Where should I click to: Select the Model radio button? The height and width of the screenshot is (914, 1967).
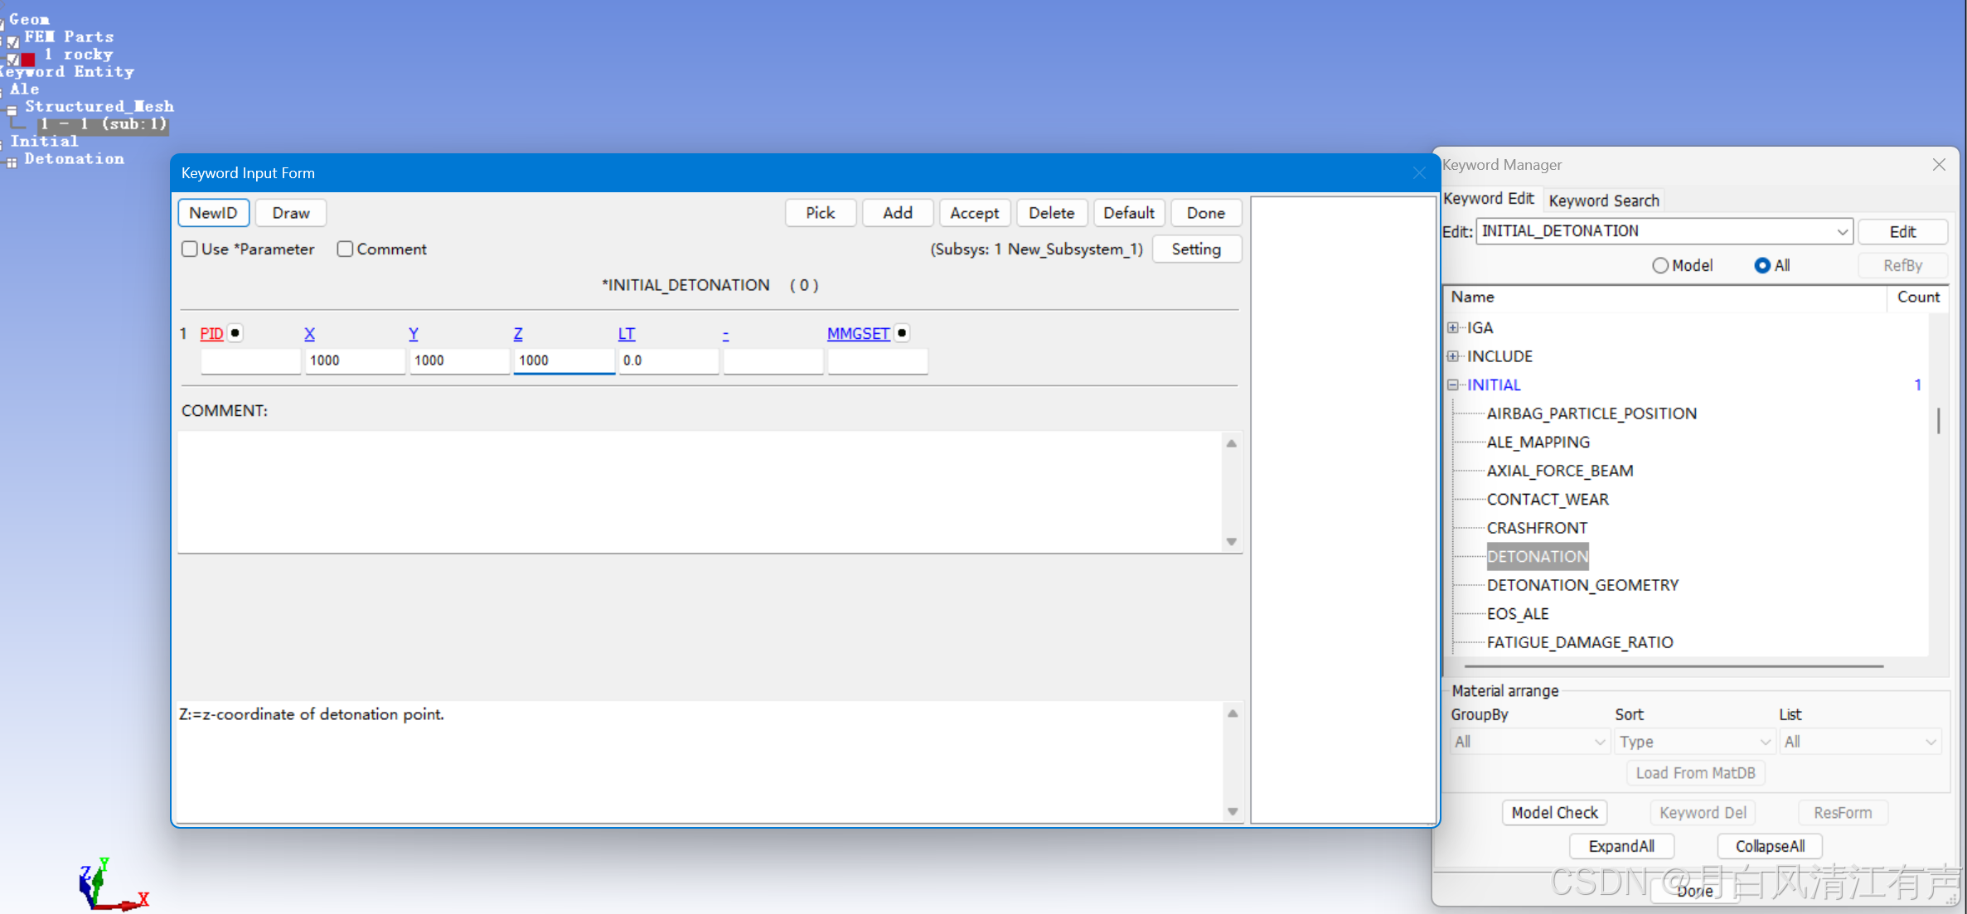1660,266
